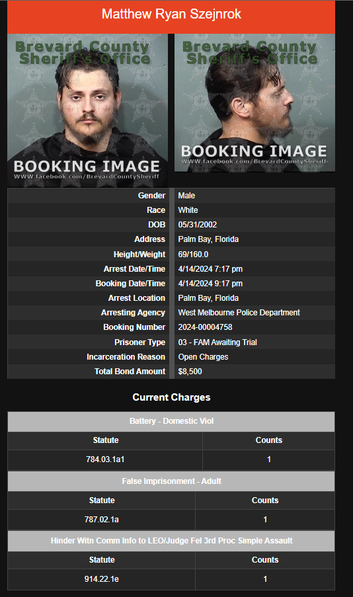
Task: Select 'Palm Bay, Florida' in Arrest Location row
Action: pos(208,298)
